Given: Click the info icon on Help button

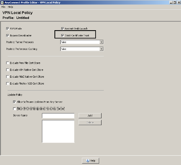Looking at the screenshot, I should point(88,161).
